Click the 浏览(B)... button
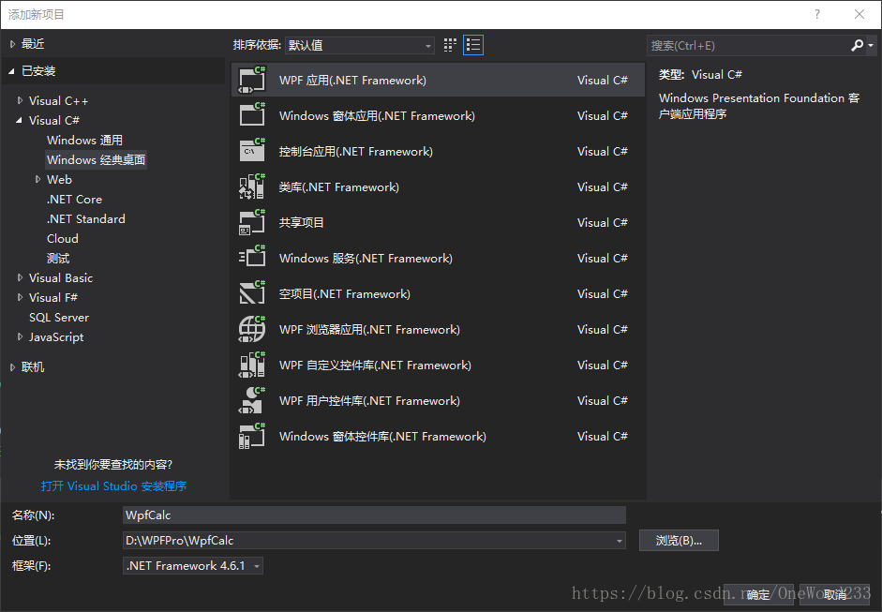This screenshot has height=612, width=882. (679, 541)
